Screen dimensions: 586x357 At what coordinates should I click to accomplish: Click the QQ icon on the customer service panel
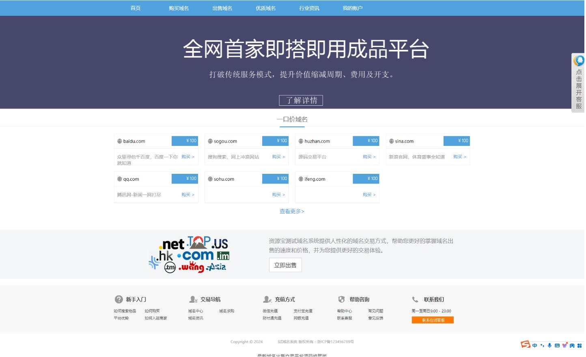coord(579,60)
